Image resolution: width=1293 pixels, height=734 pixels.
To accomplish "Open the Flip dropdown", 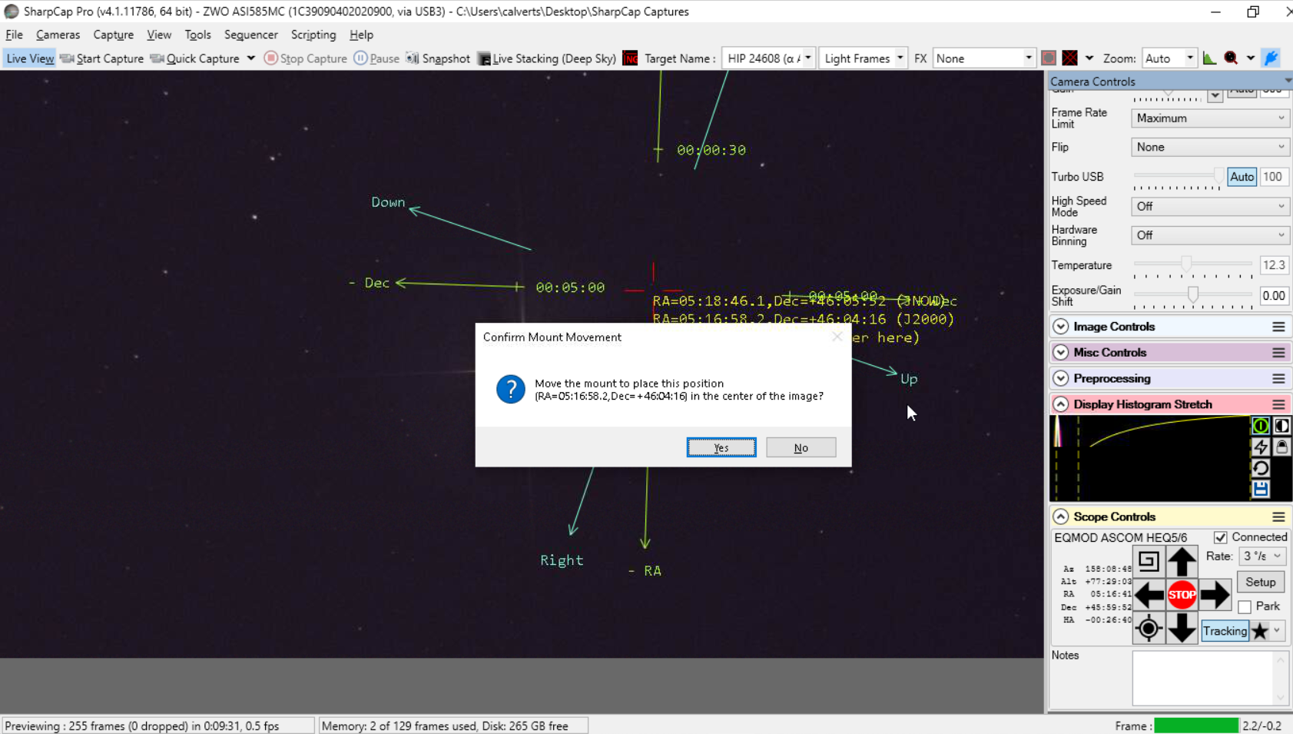I will click(x=1210, y=147).
